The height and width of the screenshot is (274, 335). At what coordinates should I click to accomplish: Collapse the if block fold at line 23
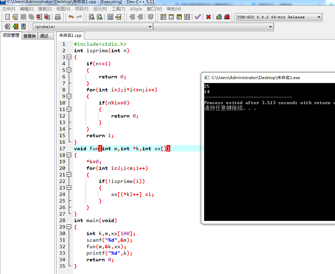(x=69, y=187)
